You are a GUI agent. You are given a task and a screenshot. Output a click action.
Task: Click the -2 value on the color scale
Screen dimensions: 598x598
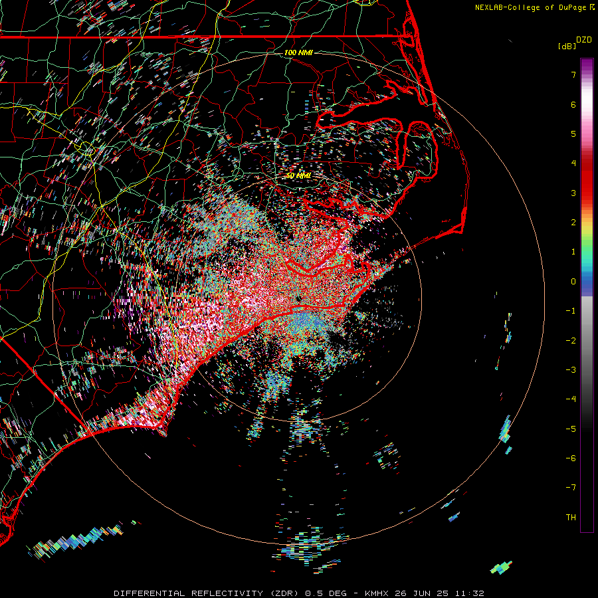571,340
